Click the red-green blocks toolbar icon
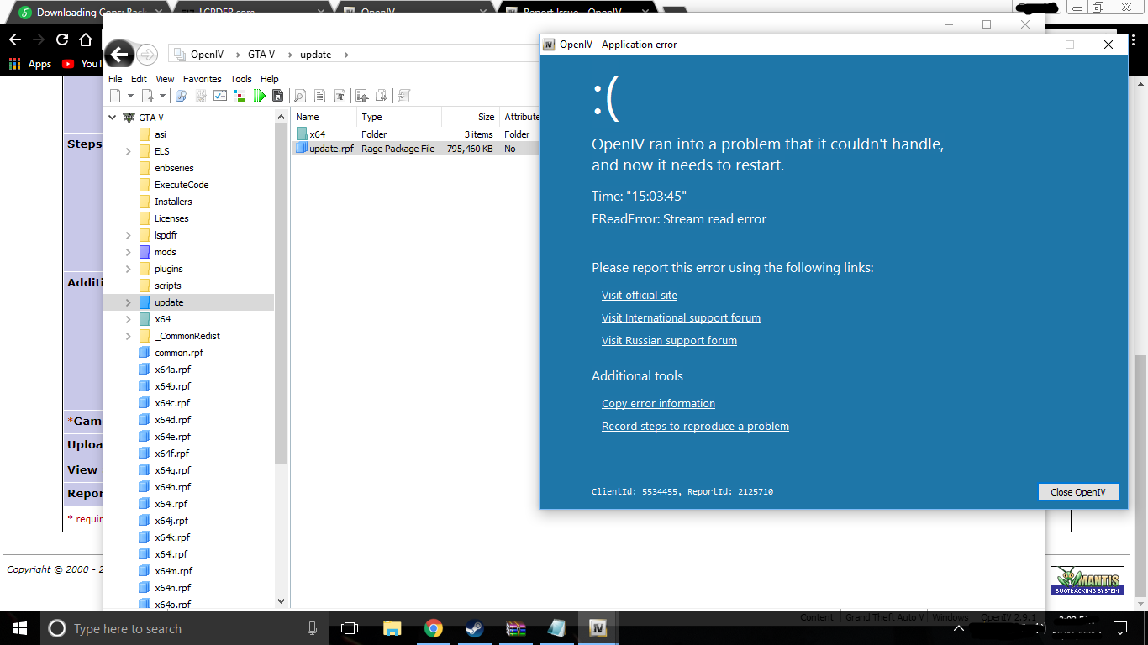 tap(240, 96)
